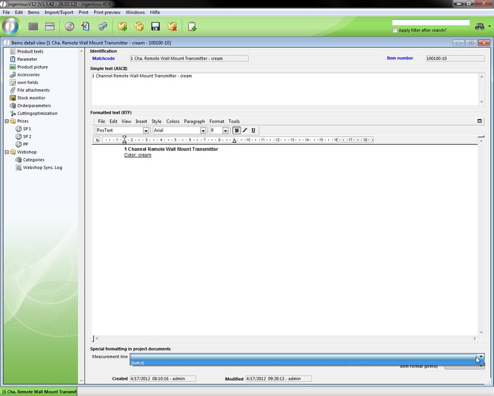Collapse the Prices tree folder
Viewport: 494px width, 396px height.
(7, 121)
